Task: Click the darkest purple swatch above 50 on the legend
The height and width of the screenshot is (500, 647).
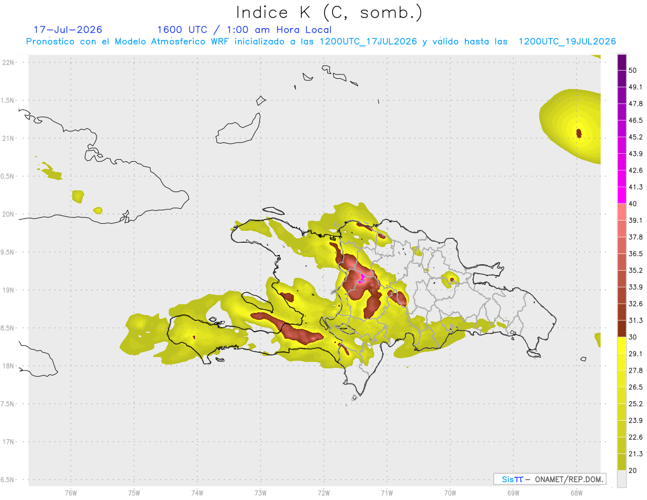Action: point(622,63)
